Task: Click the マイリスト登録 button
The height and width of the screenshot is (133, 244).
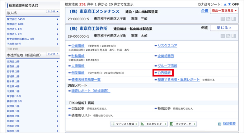Action: pos(125,124)
